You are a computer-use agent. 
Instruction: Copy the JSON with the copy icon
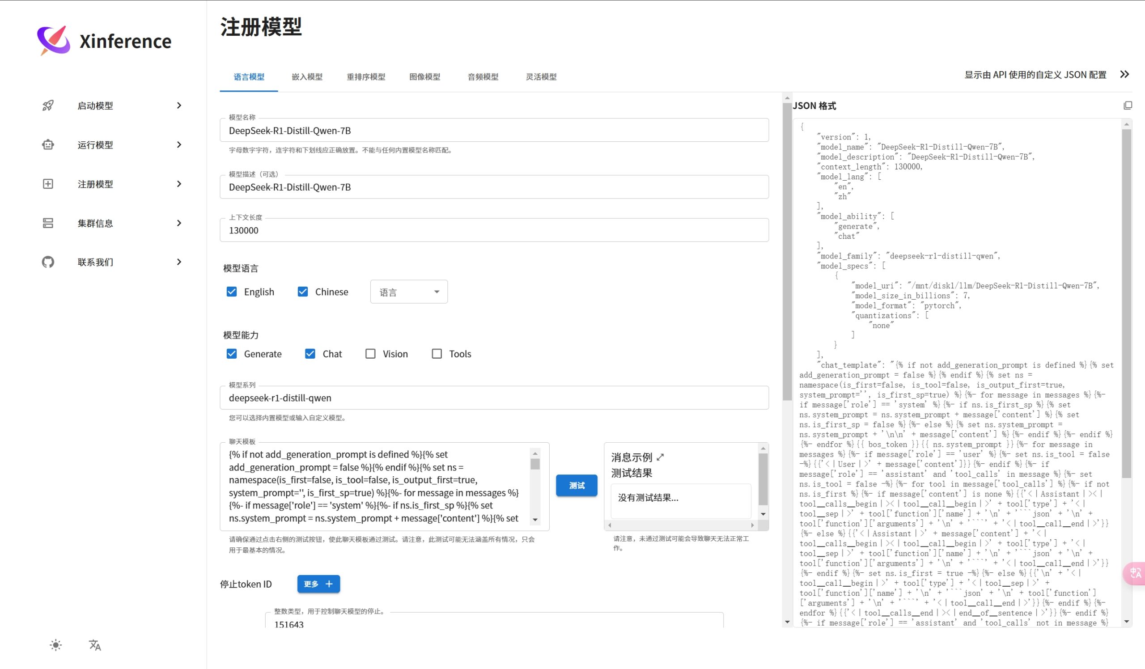(x=1127, y=106)
